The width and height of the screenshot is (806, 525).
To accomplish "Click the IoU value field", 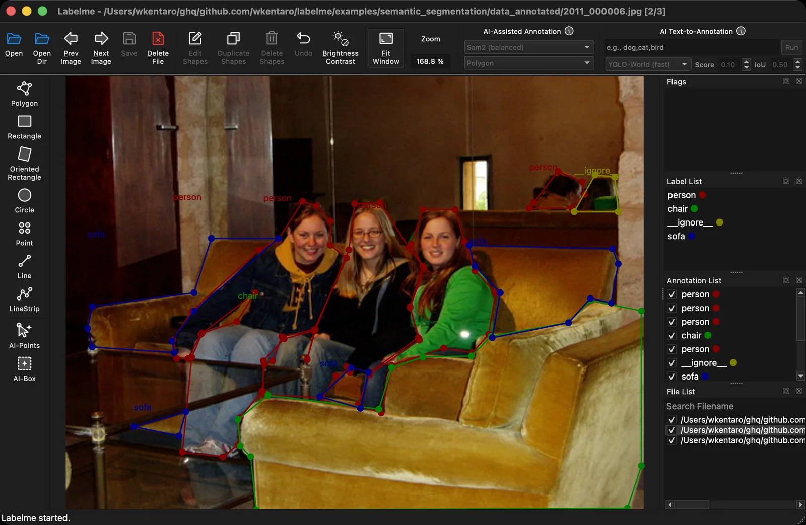I will (x=781, y=64).
